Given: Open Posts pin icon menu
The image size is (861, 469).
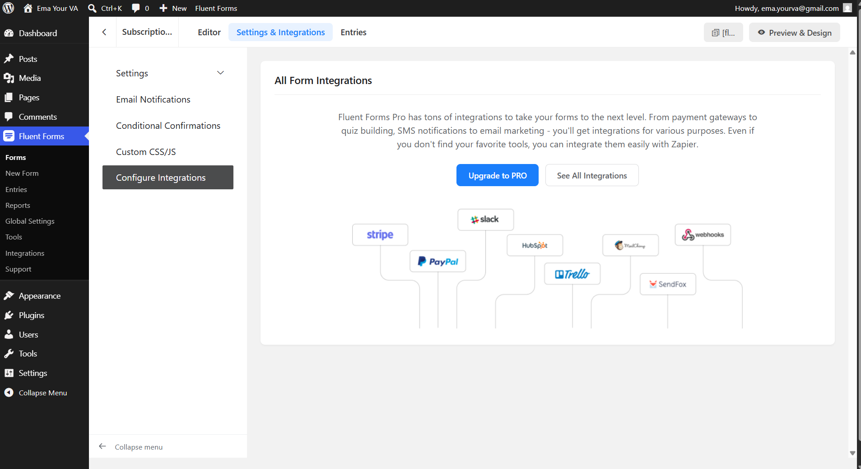Looking at the screenshot, I should (x=9, y=59).
